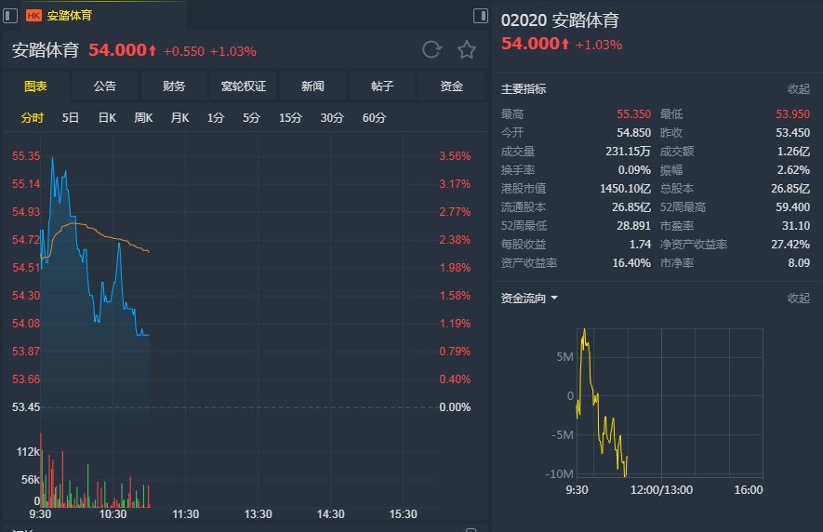Click the 10:30 marker on time axis
Viewport: 823px width, 532px height.
point(113,513)
